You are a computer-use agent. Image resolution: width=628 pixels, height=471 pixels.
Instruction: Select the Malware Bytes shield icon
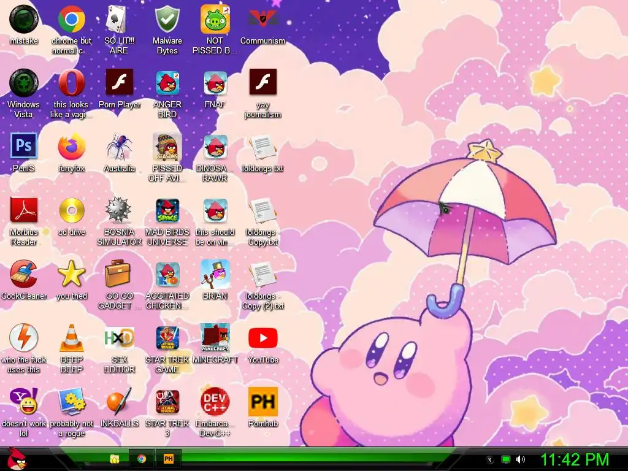pyautogui.click(x=167, y=19)
